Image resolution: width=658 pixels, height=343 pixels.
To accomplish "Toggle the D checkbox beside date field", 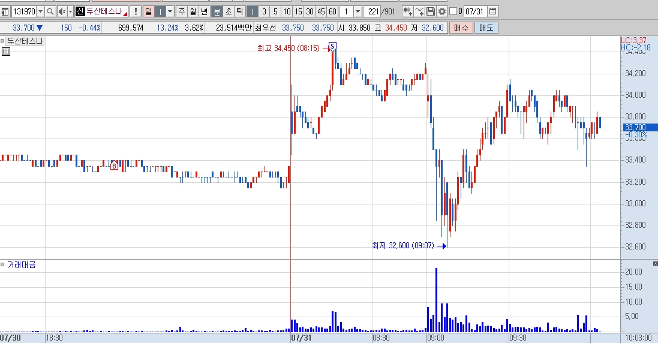I will coord(453,11).
